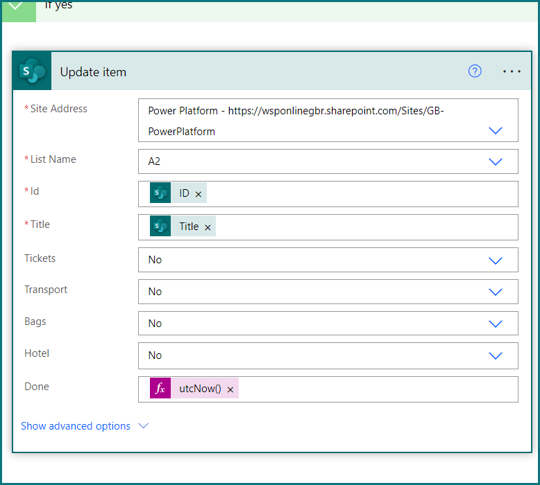Click the SharePoint icon on Title token

pos(160,226)
